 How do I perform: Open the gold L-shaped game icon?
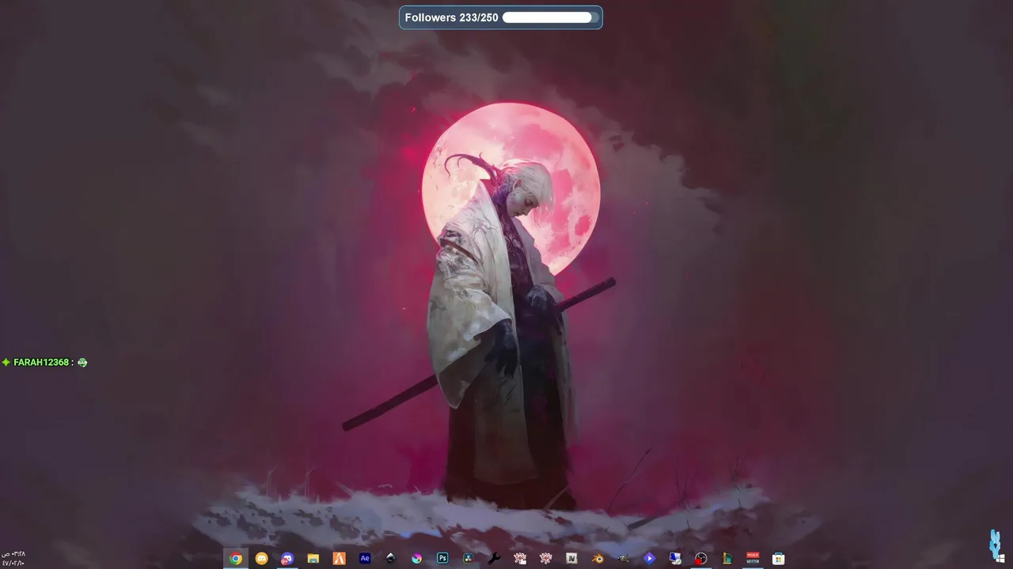coord(727,559)
